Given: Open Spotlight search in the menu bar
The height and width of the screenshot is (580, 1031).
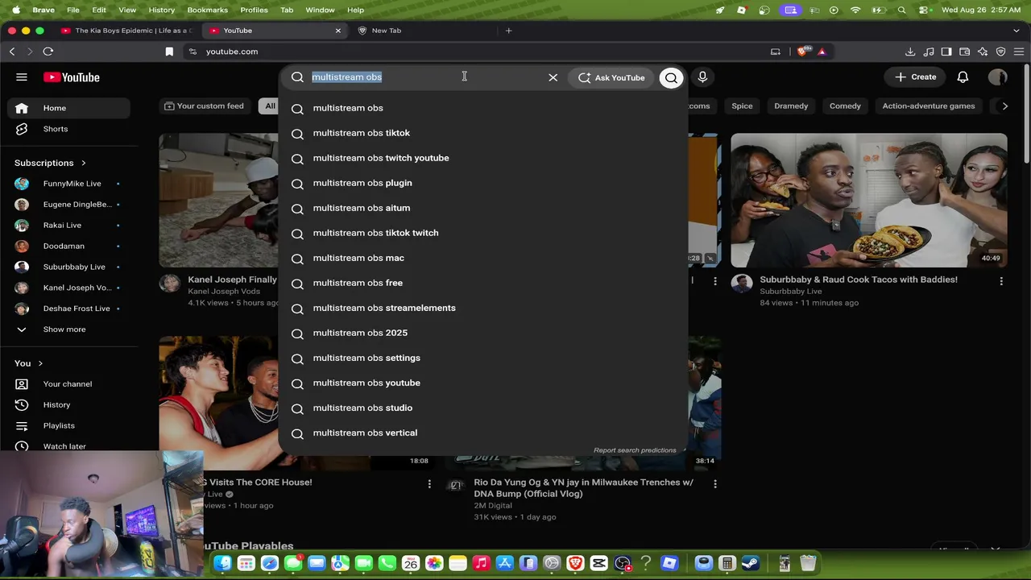Looking at the screenshot, I should pos(901,10).
